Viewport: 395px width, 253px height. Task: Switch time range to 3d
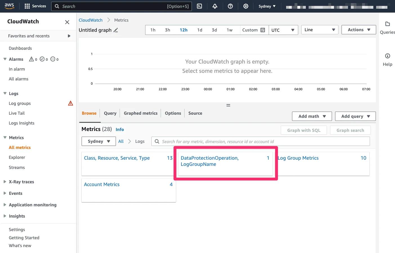click(214, 30)
